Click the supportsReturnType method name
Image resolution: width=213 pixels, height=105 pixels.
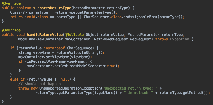[52, 8]
